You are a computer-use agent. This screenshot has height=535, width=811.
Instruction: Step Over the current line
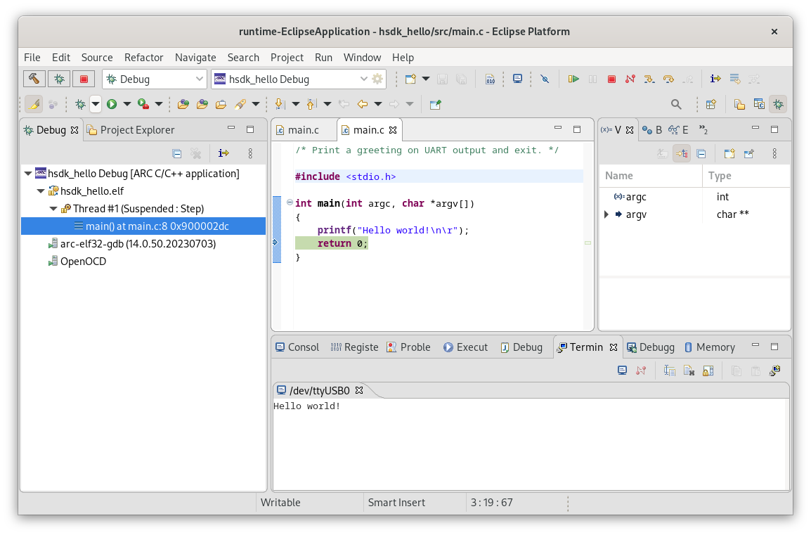pos(668,79)
